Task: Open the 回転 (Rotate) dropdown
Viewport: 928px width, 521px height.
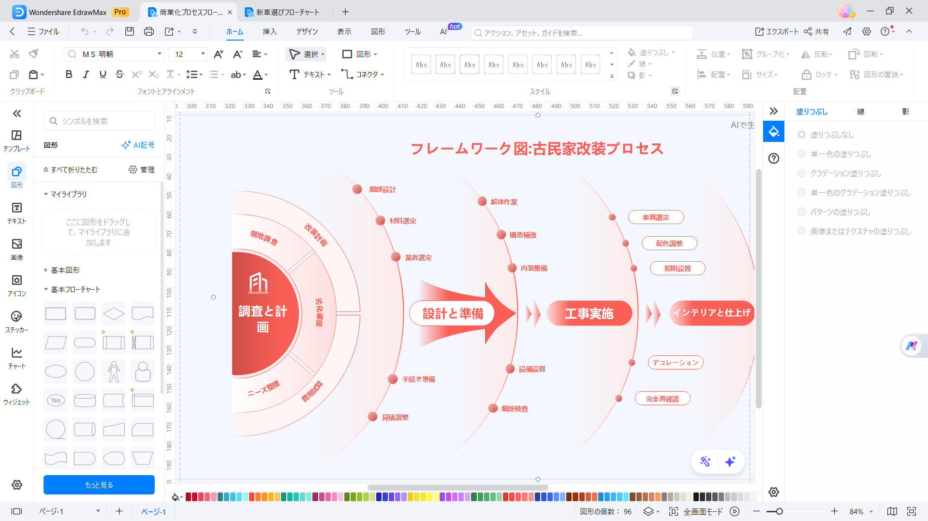Action: point(870,54)
